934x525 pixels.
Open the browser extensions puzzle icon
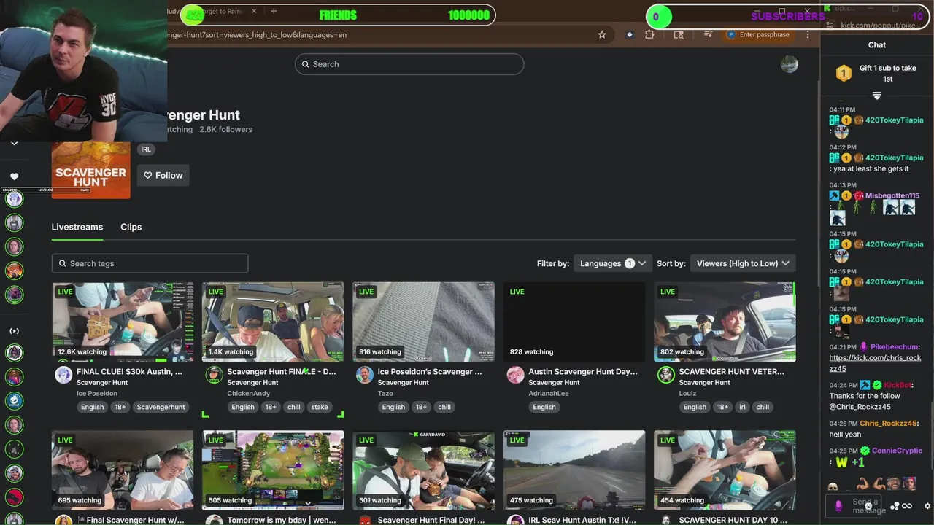tap(649, 34)
